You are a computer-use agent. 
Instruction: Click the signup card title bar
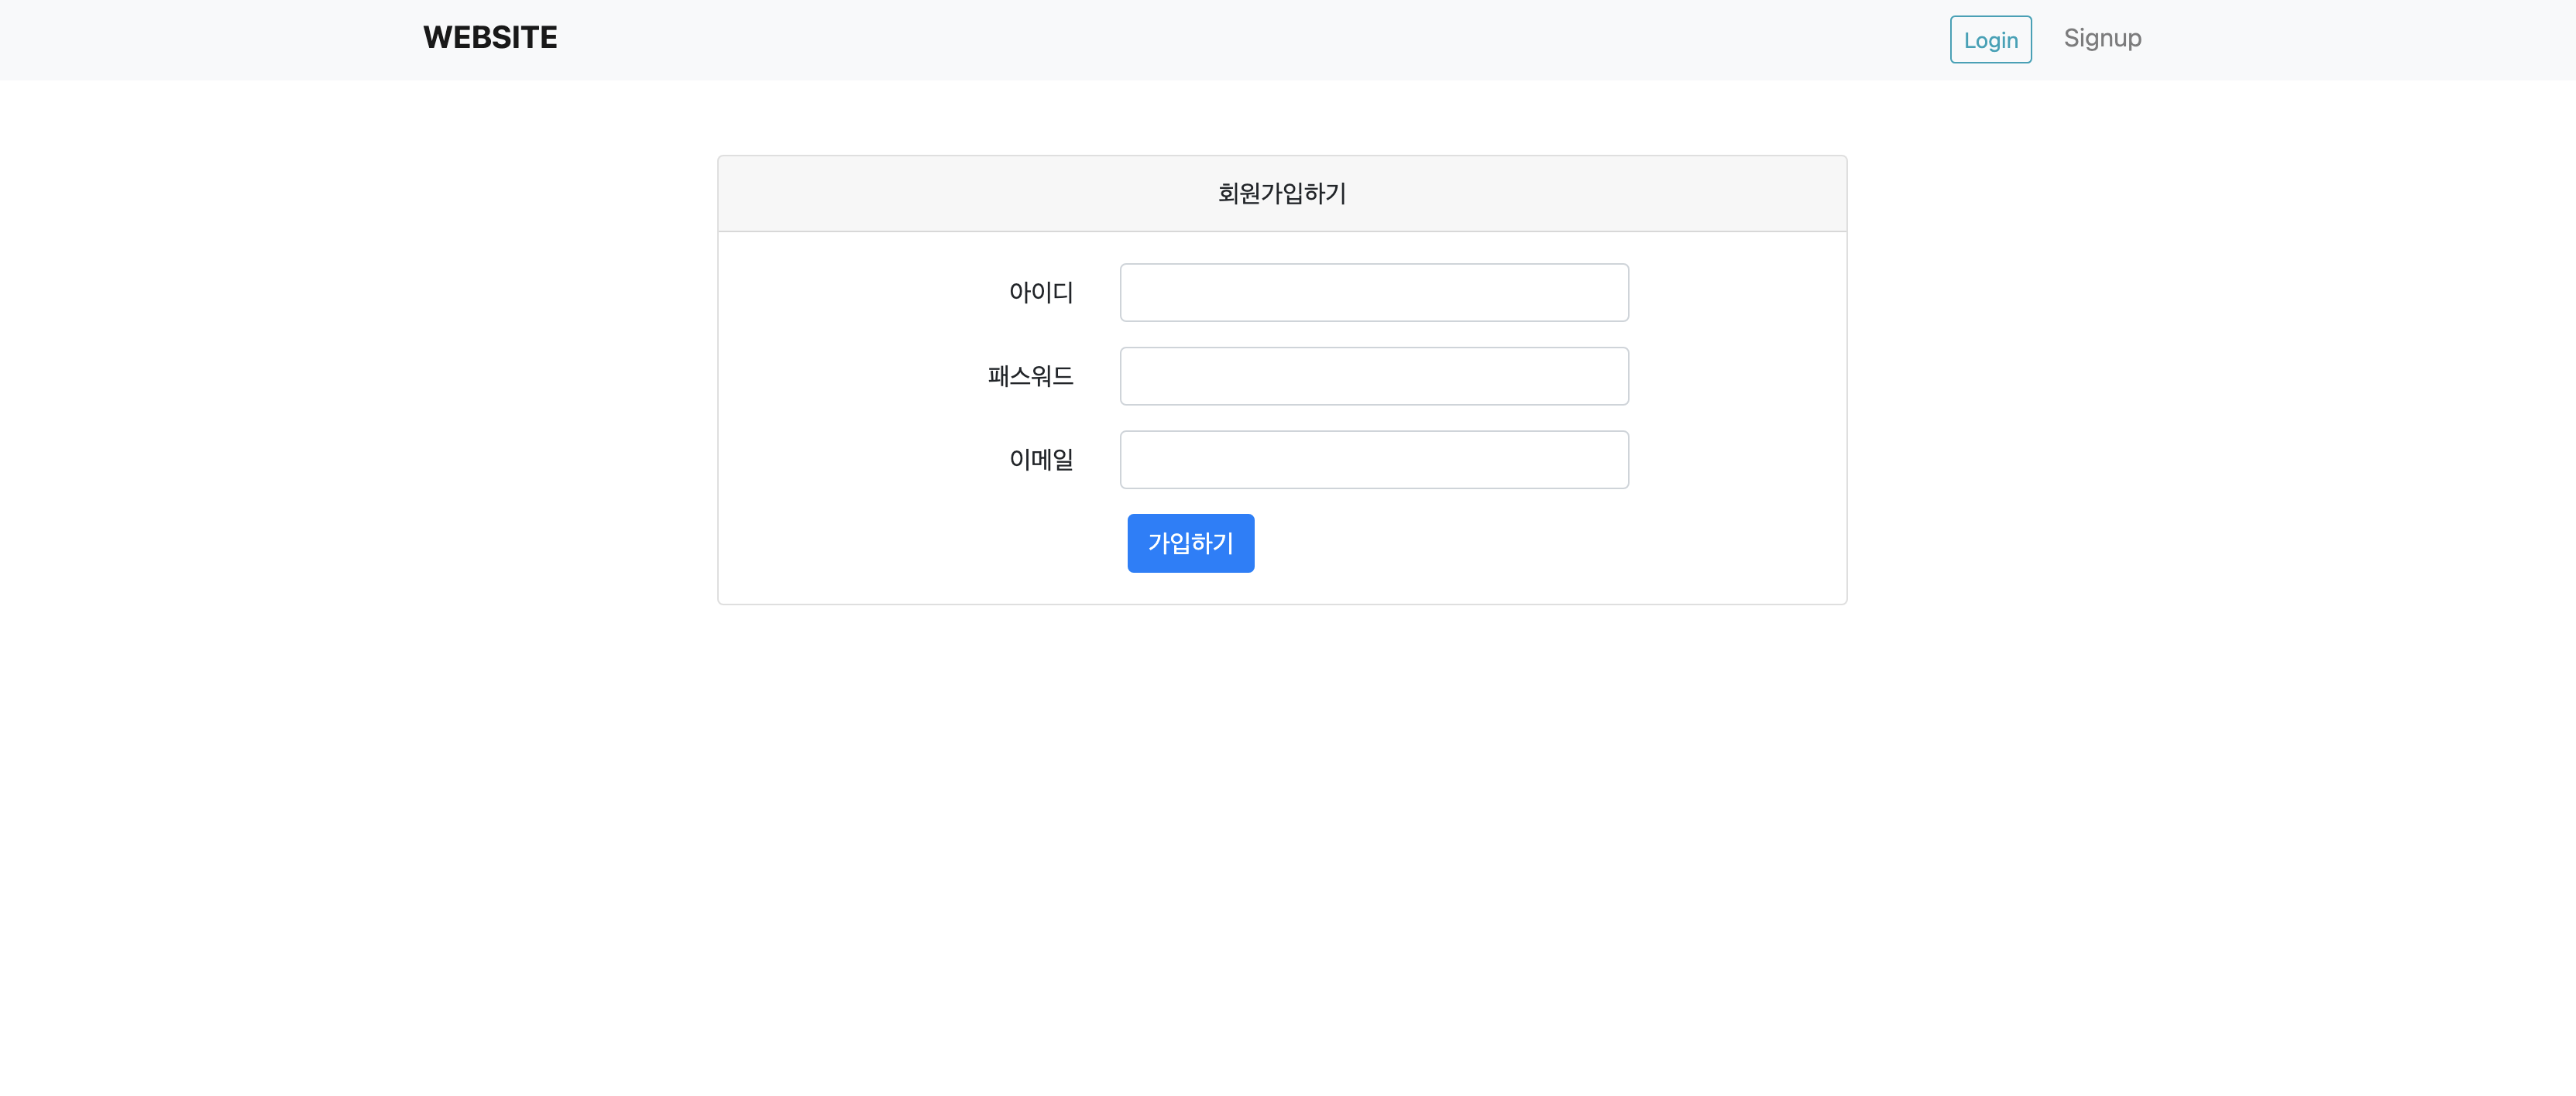(x=1281, y=193)
